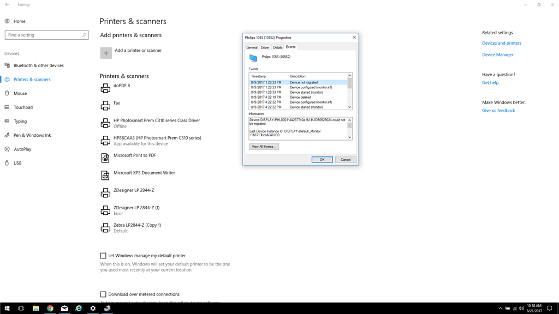Toggle Download over metered connections checkbox

tap(103, 294)
